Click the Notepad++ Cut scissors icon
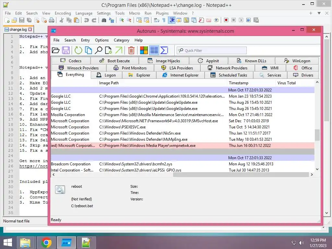Image resolution: width=332 pixels, height=249 pixels. click(61, 20)
